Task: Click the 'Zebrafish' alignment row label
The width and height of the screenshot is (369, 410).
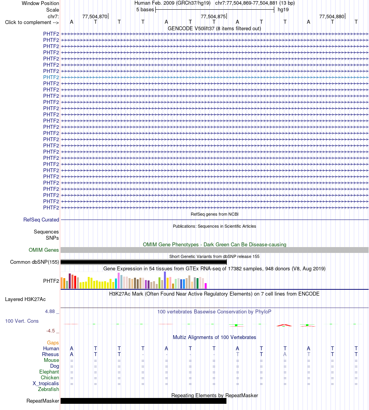Action: tap(49, 389)
